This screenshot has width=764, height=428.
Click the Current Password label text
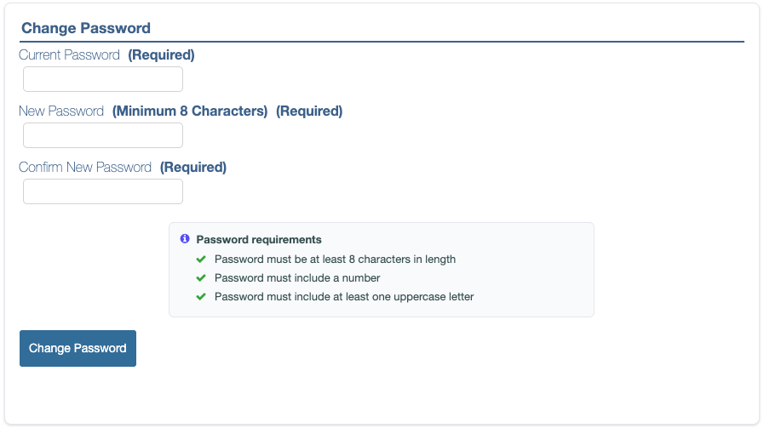point(70,55)
